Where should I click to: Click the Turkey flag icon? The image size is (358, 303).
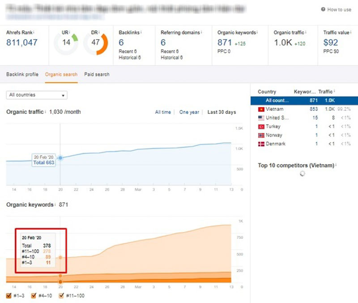pos(261,127)
